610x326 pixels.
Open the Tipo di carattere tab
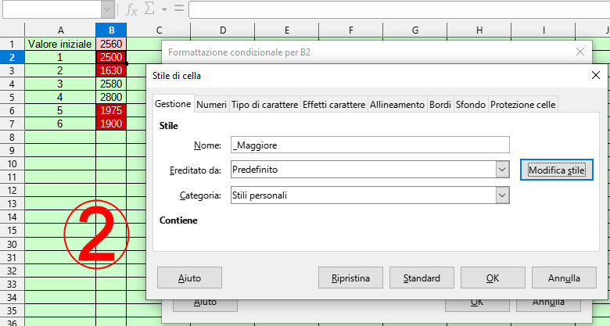[264, 104]
